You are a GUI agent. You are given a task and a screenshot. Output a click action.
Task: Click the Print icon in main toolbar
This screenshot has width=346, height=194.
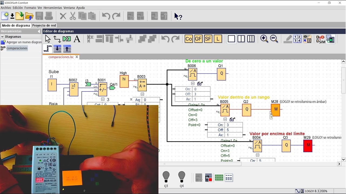coord(49,16)
